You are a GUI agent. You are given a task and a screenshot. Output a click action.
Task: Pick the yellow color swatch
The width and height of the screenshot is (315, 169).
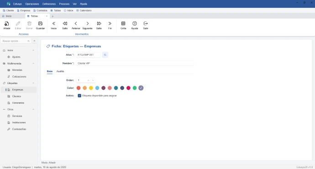click(x=91, y=88)
